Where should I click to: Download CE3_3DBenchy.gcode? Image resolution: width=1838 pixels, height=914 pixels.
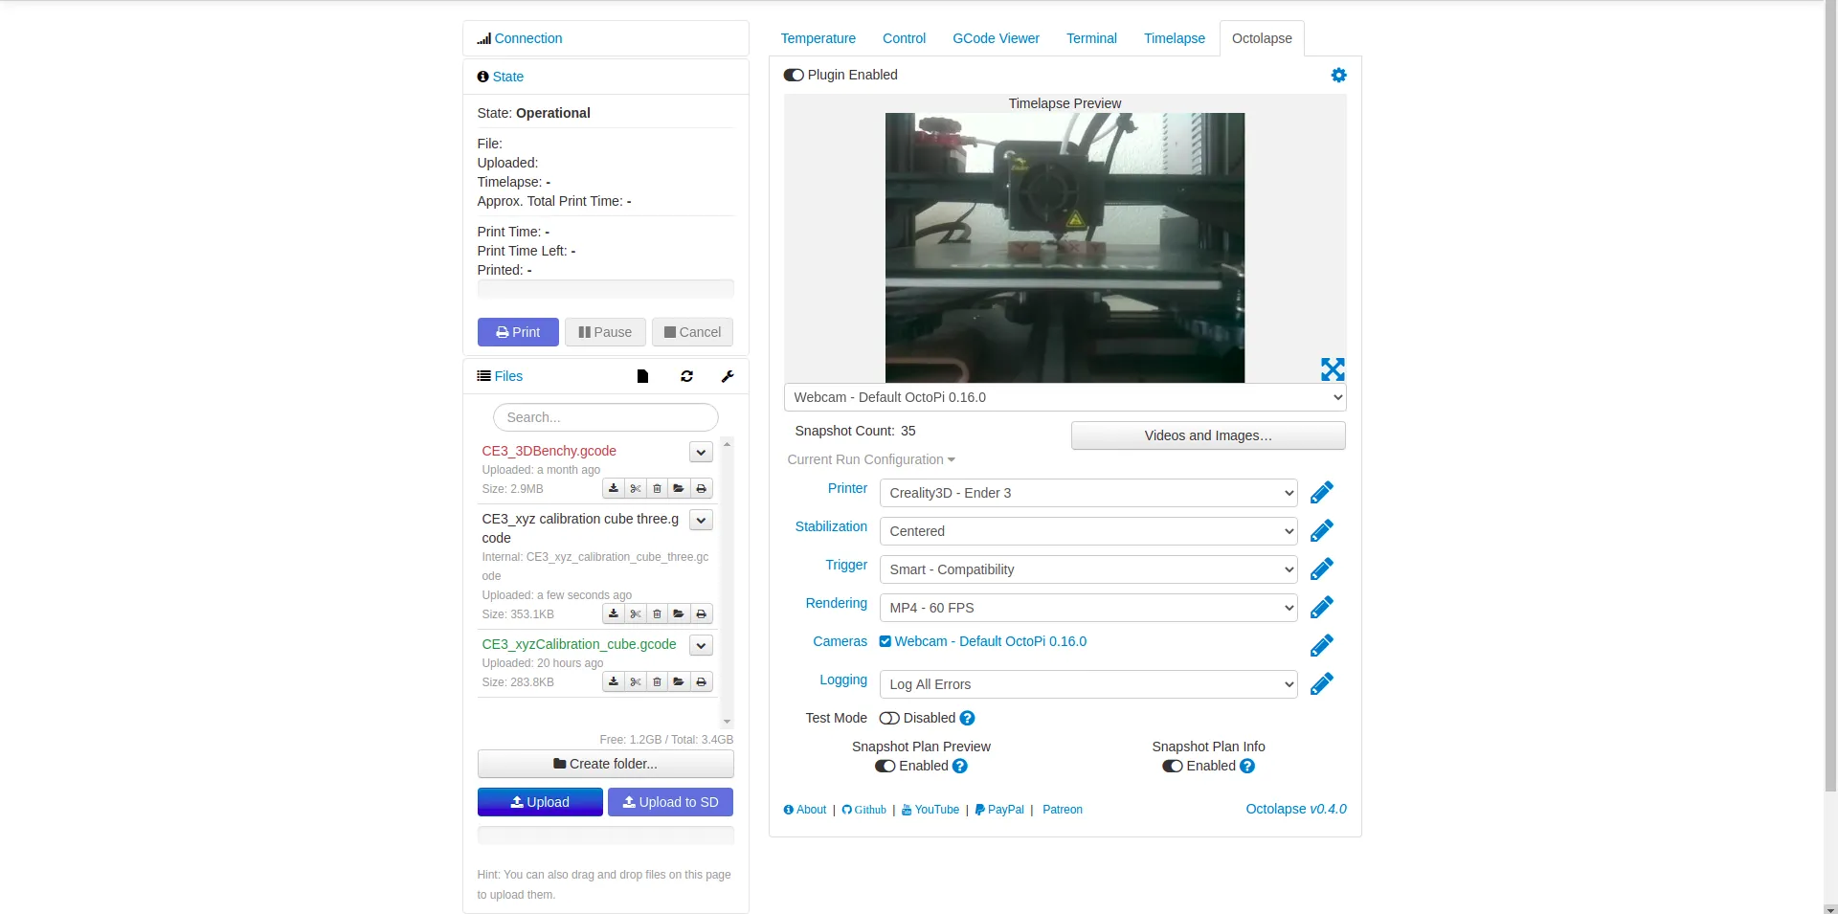(614, 488)
